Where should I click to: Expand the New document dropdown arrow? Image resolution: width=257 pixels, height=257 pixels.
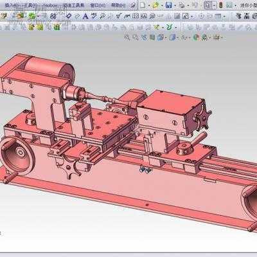tap(149, 5)
